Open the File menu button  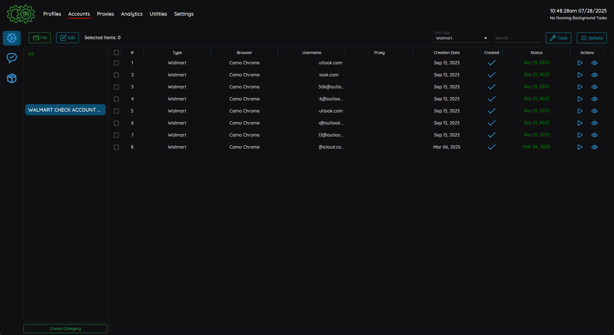[40, 38]
